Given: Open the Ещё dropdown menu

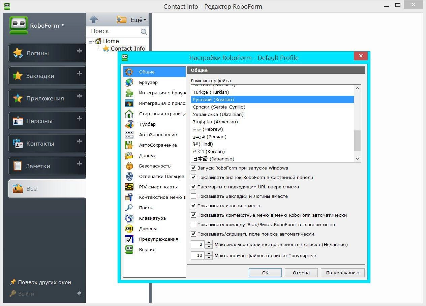Looking at the screenshot, I should 138,20.
